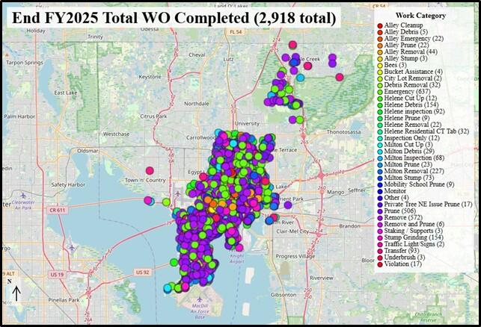Viewport: 481px width, 327px height.
Task: Click the Milton Debris (29) legend label
Action: 409,152
